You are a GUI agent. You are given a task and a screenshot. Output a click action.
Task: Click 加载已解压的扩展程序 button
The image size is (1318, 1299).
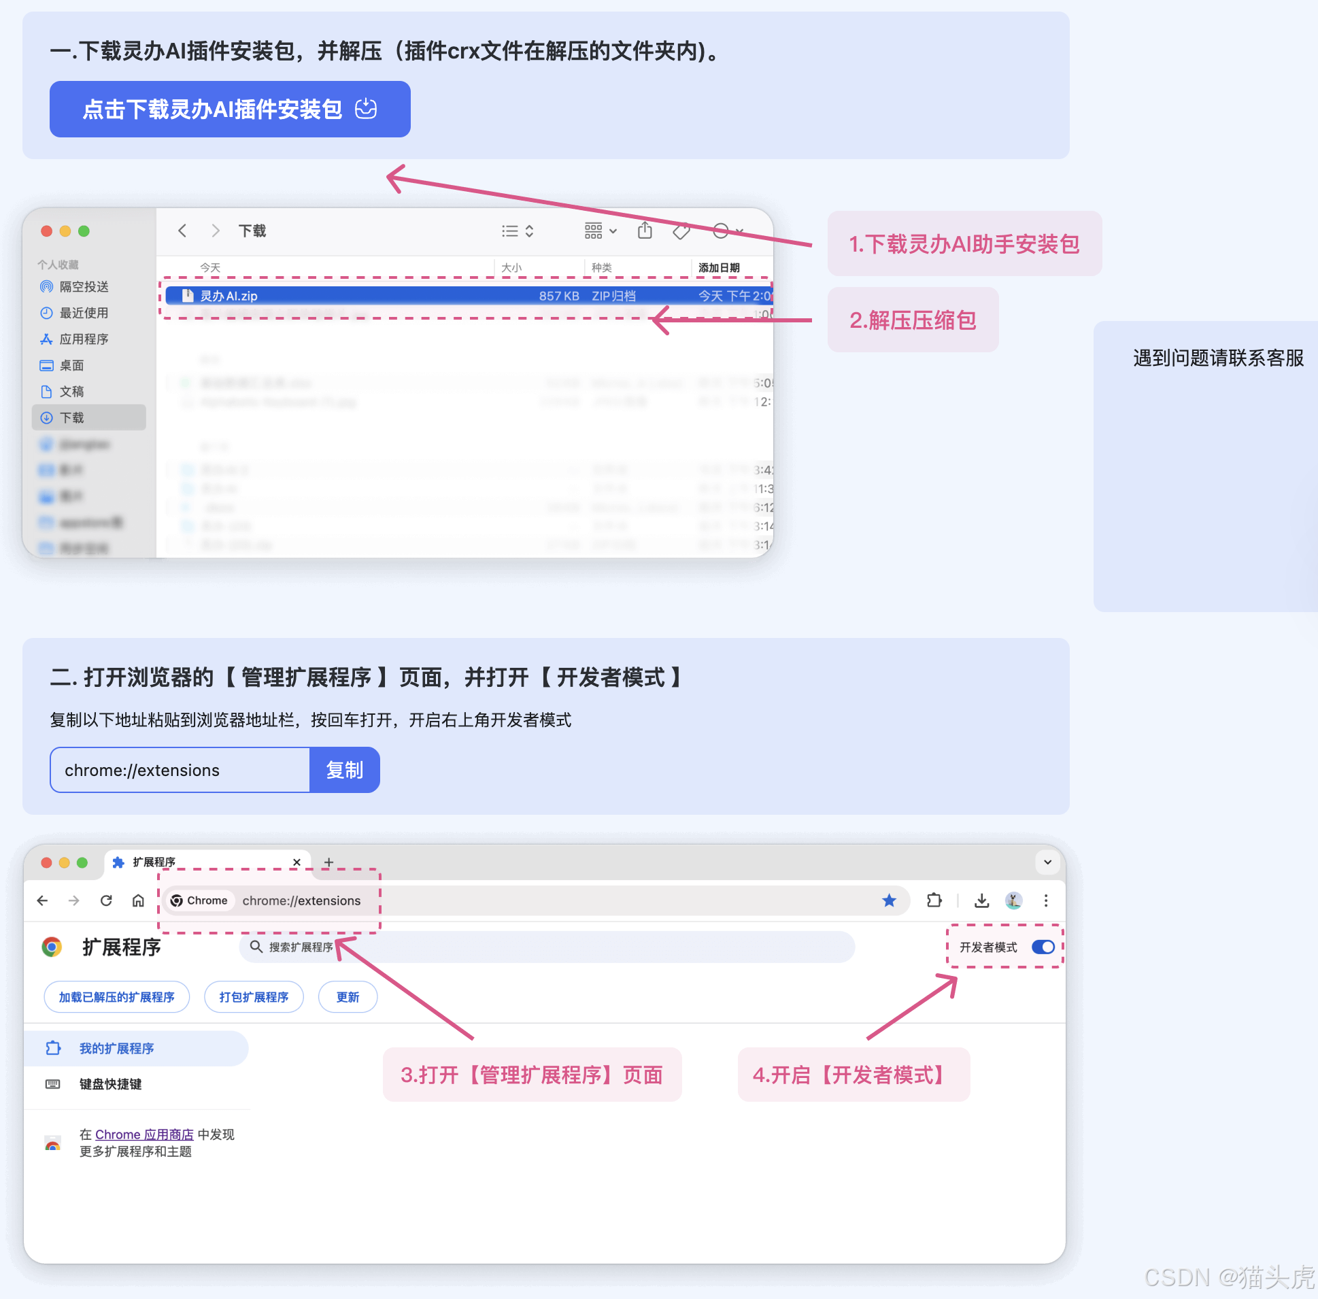click(117, 998)
